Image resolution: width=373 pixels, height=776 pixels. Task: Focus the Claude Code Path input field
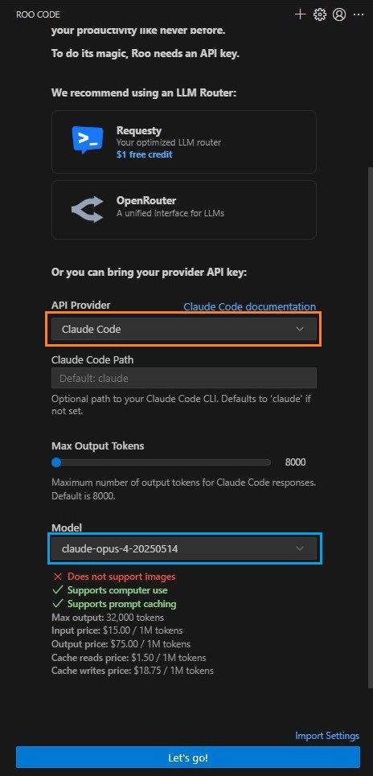coord(184,378)
